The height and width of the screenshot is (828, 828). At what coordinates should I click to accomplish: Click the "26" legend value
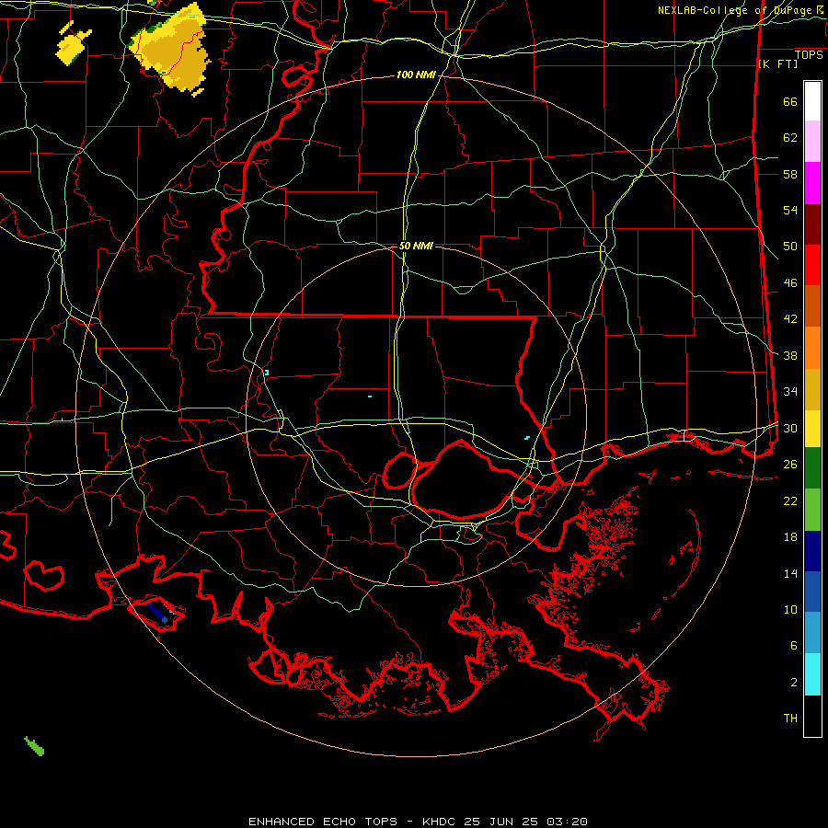point(790,465)
